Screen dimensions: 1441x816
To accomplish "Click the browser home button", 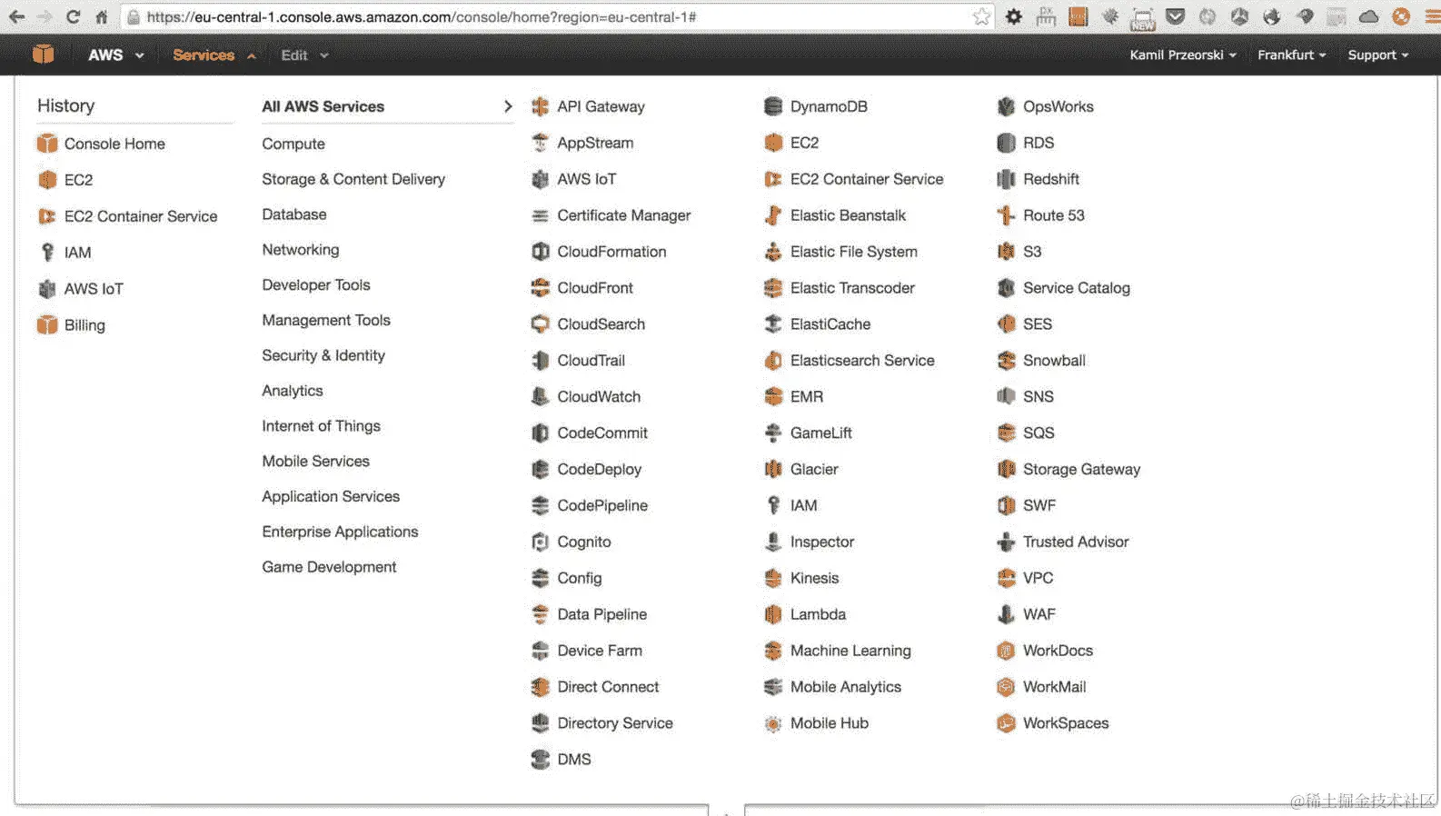I will 102,16.
